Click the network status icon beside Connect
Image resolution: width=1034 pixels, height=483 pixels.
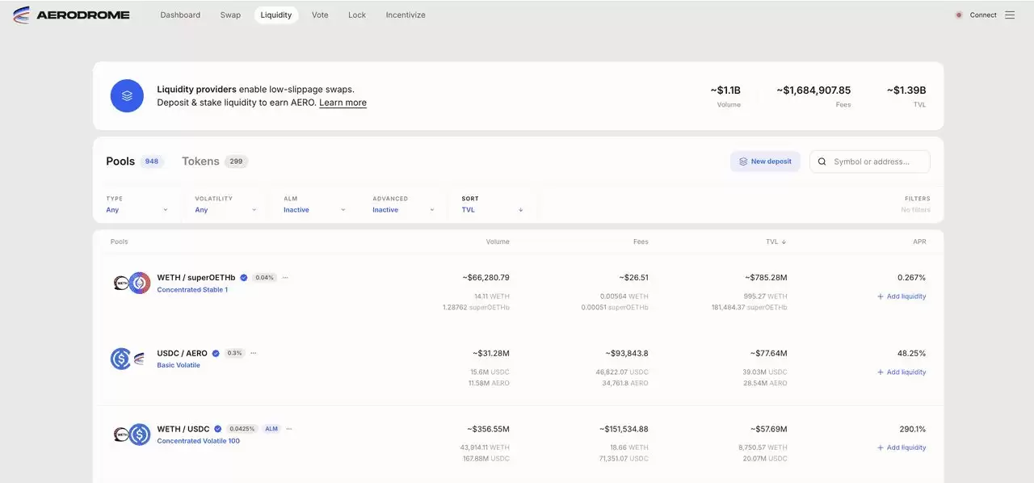click(960, 14)
